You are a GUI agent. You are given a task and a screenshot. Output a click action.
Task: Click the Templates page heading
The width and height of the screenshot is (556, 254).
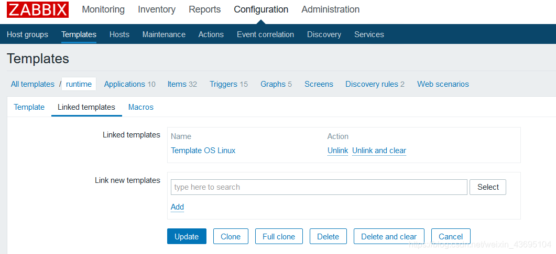coord(38,59)
